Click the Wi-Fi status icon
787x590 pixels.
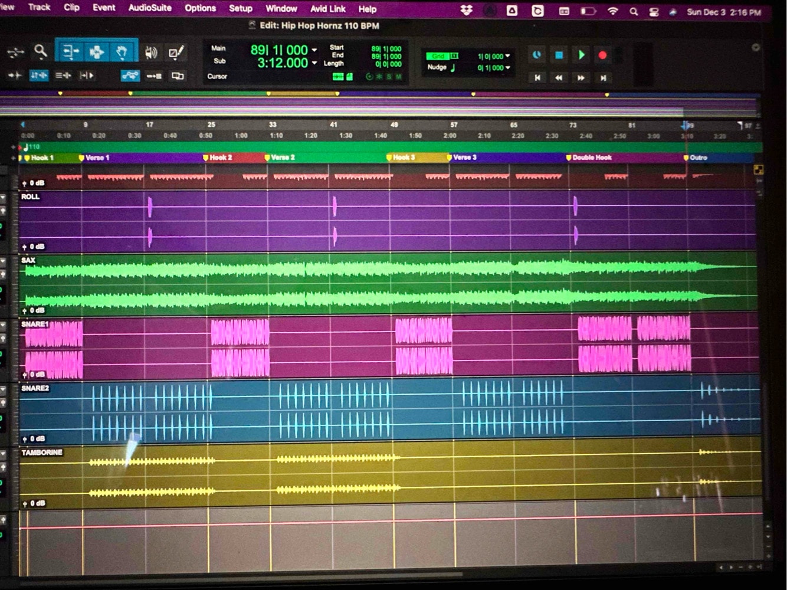pyautogui.click(x=613, y=11)
